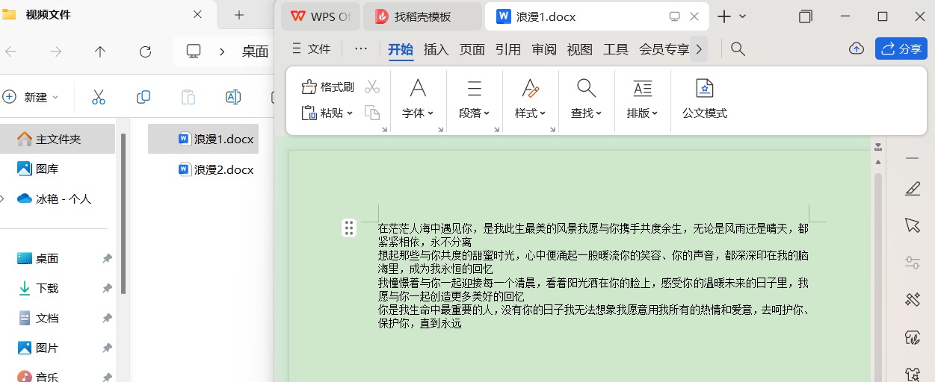This screenshot has height=382, width=935.
Task: Open the 字体 group dialog launcher corner arrow
Action: 441,129
